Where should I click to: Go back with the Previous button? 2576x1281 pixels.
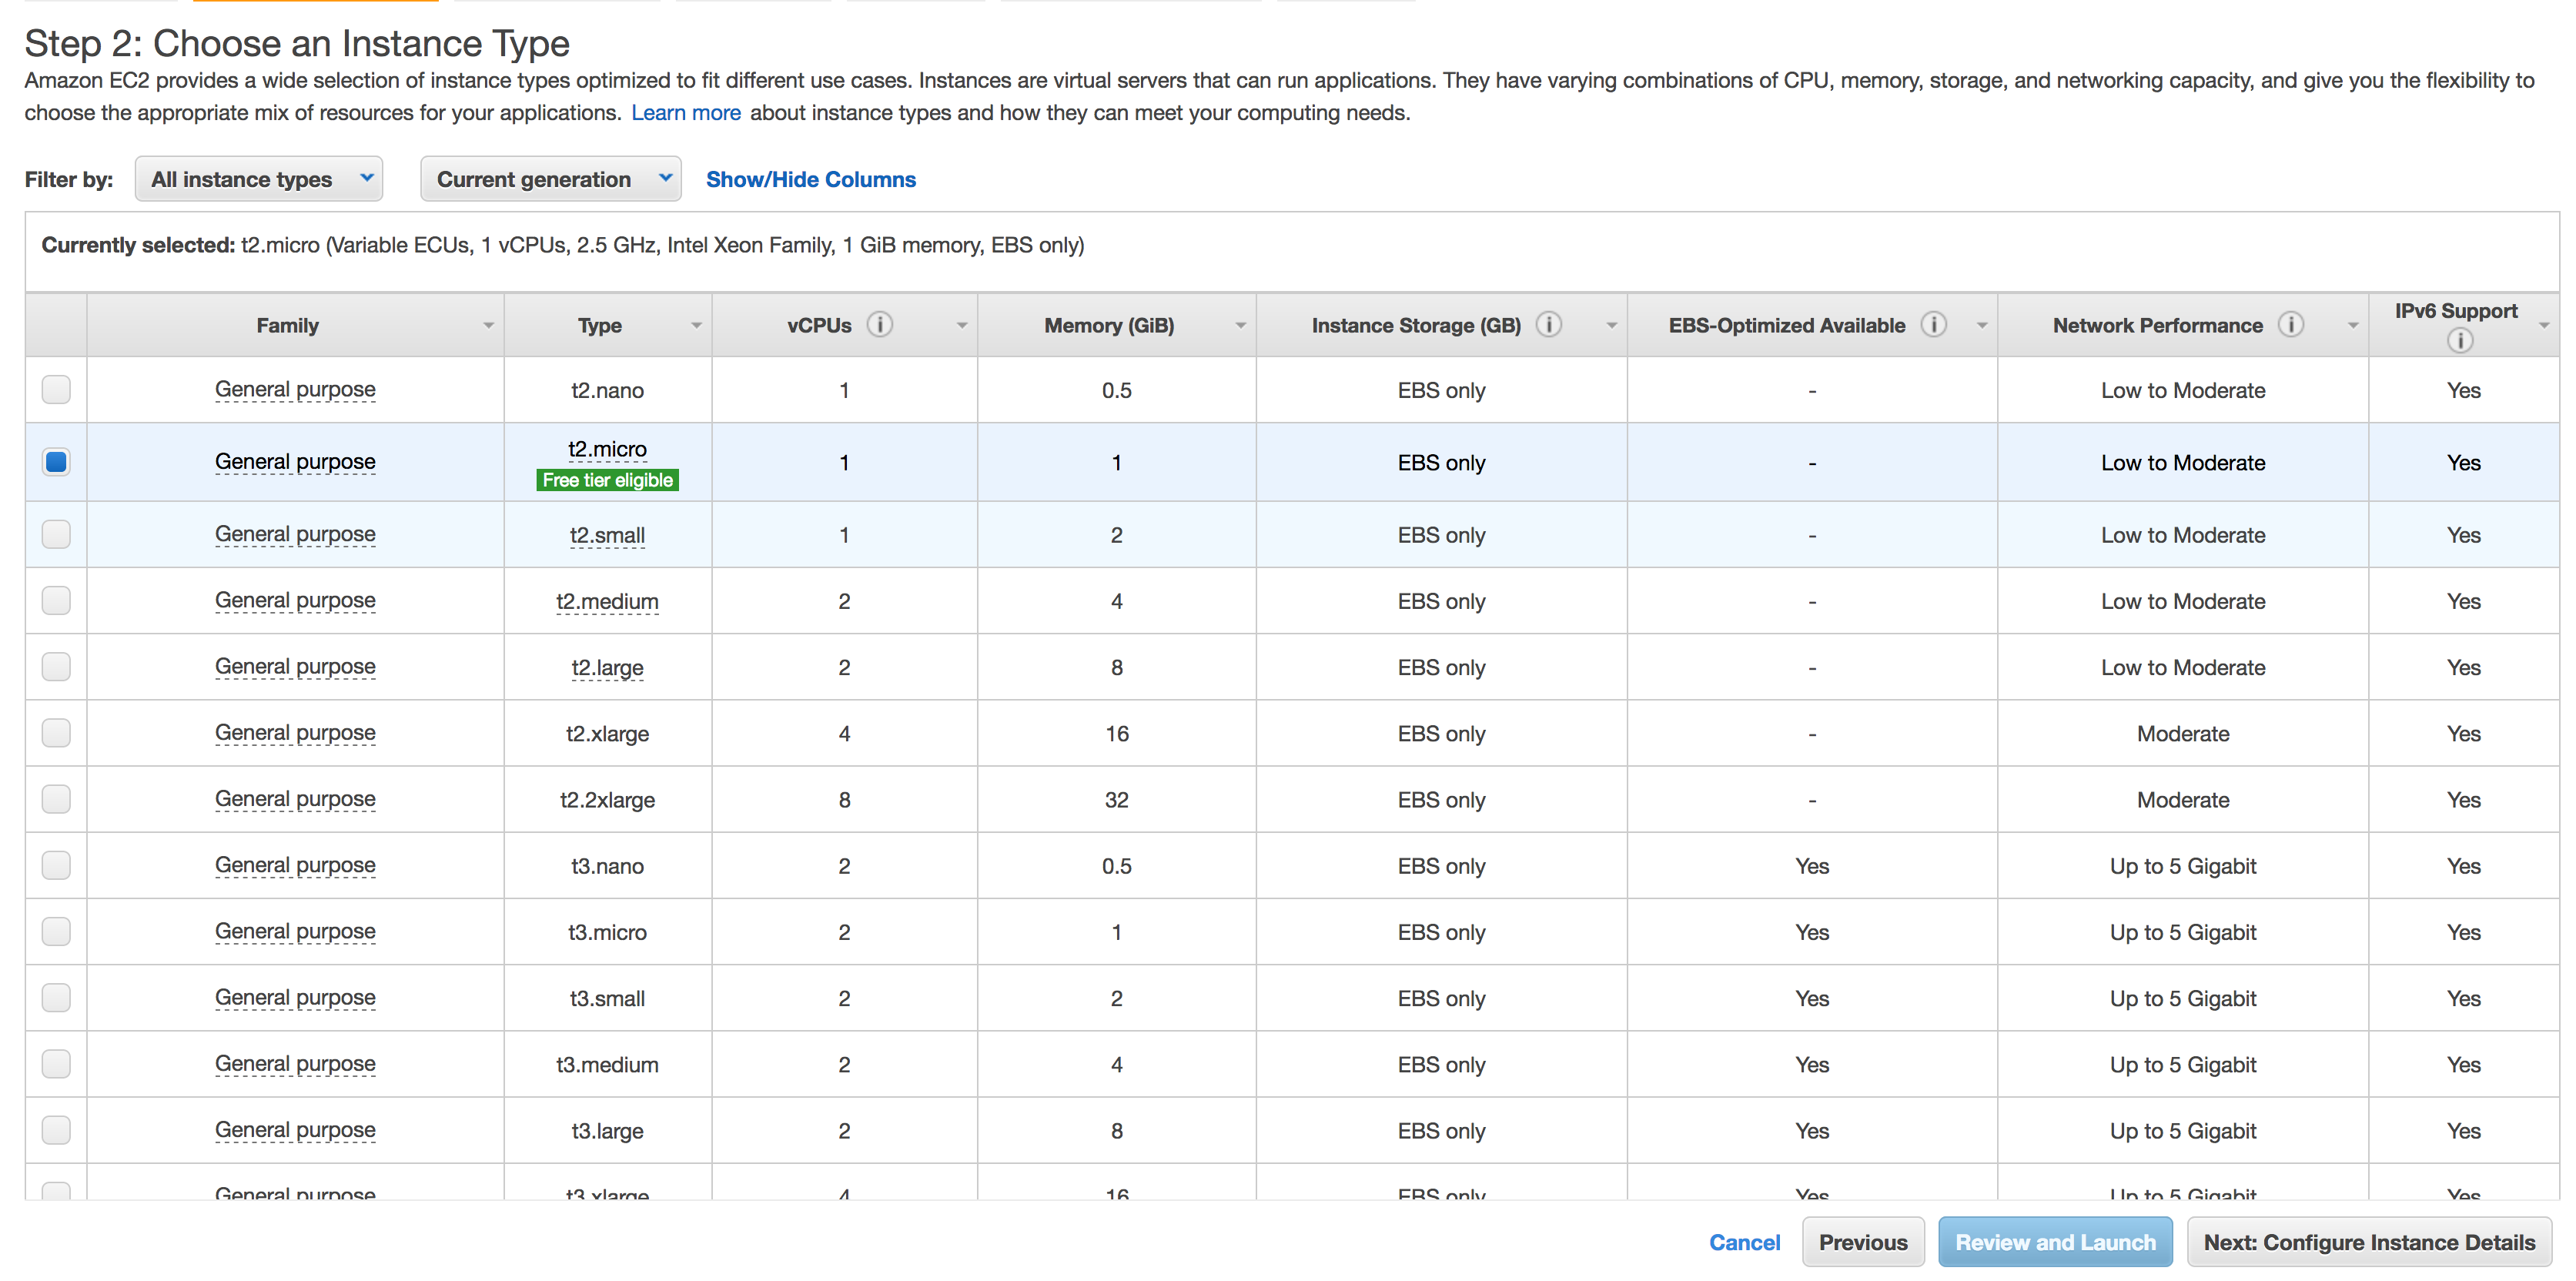(x=1863, y=1242)
